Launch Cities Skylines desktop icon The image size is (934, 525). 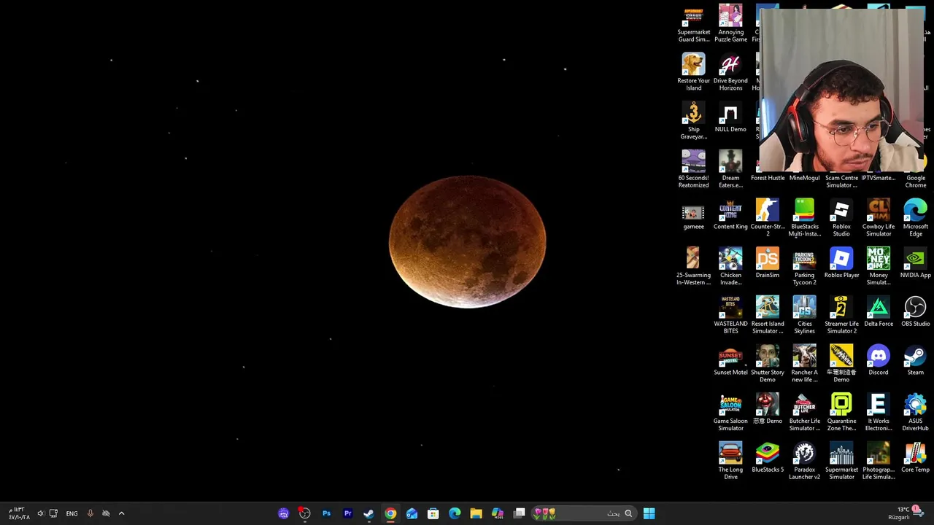tap(804, 315)
